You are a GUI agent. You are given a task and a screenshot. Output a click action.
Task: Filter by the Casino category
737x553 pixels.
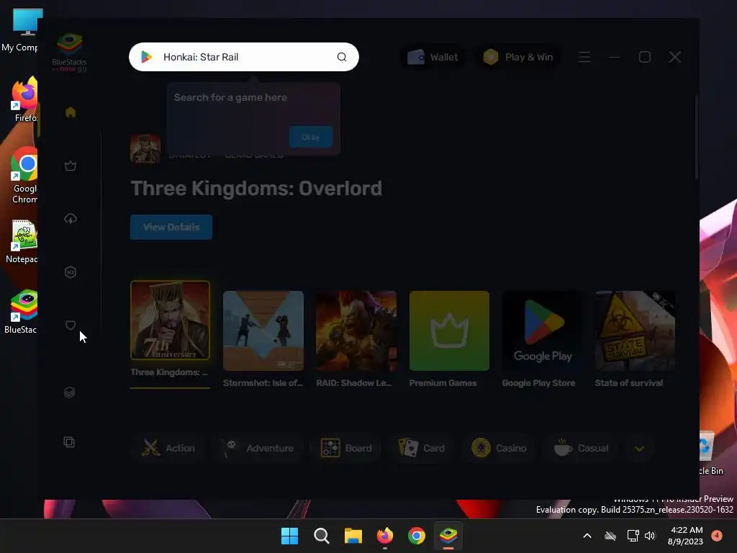(499, 448)
